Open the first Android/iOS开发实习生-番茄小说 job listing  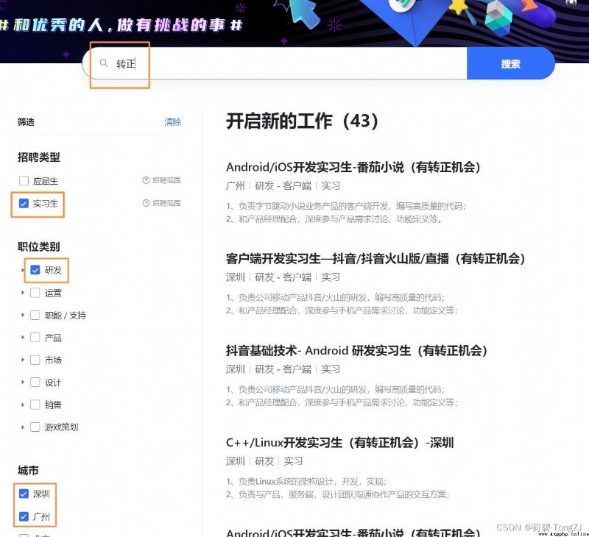click(x=353, y=167)
